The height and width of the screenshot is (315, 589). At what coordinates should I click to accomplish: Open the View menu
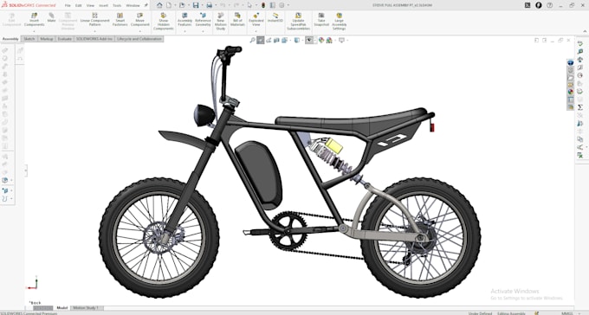(x=91, y=6)
